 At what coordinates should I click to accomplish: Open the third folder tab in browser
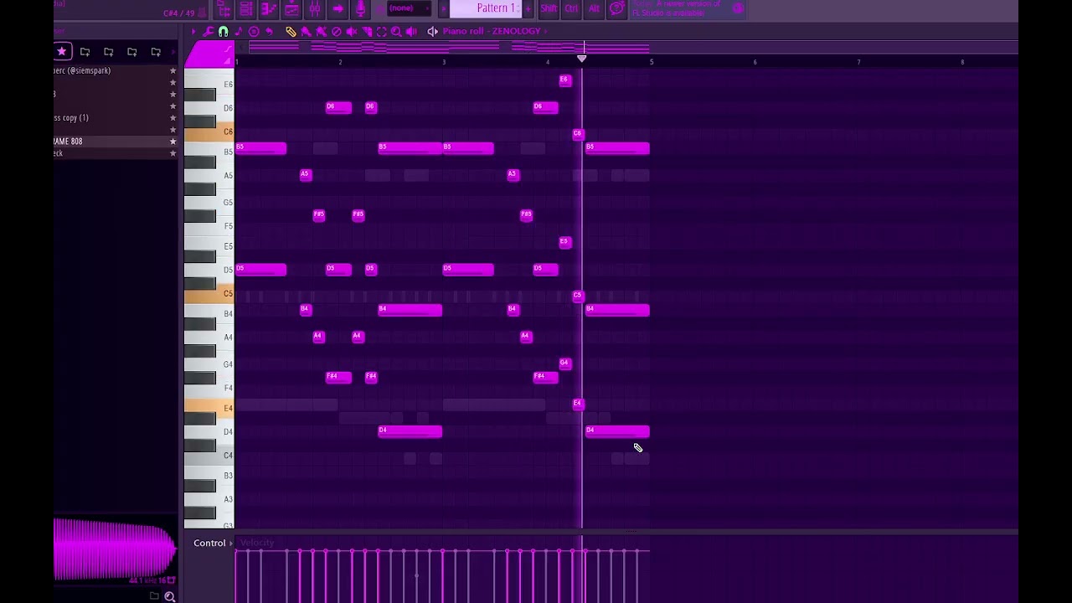131,52
